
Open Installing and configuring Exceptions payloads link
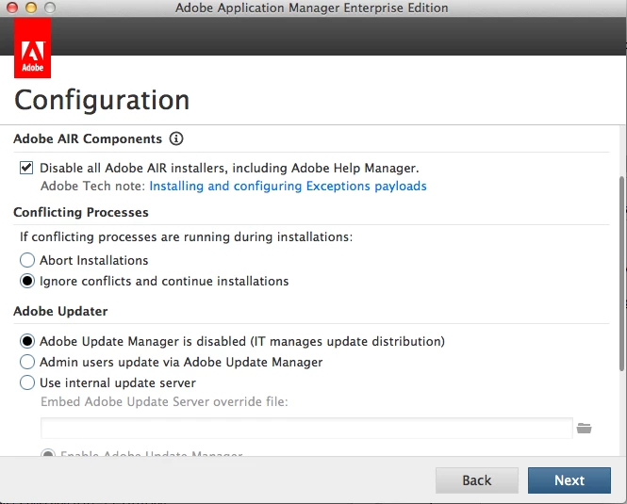pyautogui.click(x=288, y=186)
